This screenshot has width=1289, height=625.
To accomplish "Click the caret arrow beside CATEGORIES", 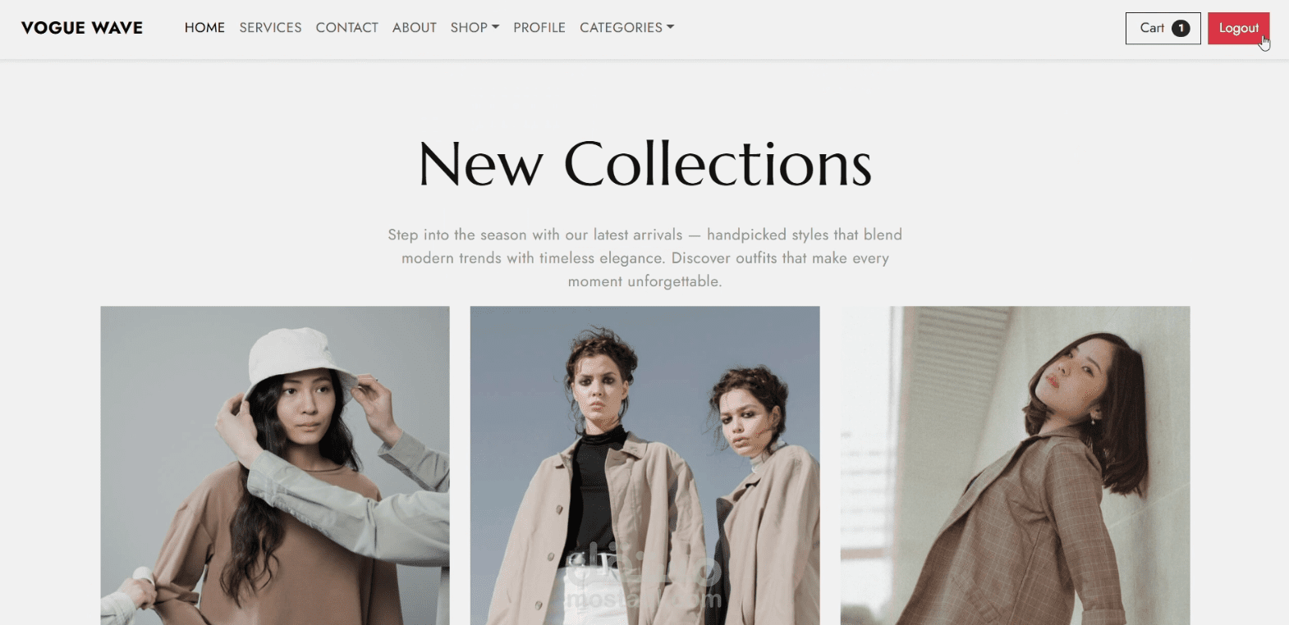I will [x=670, y=27].
